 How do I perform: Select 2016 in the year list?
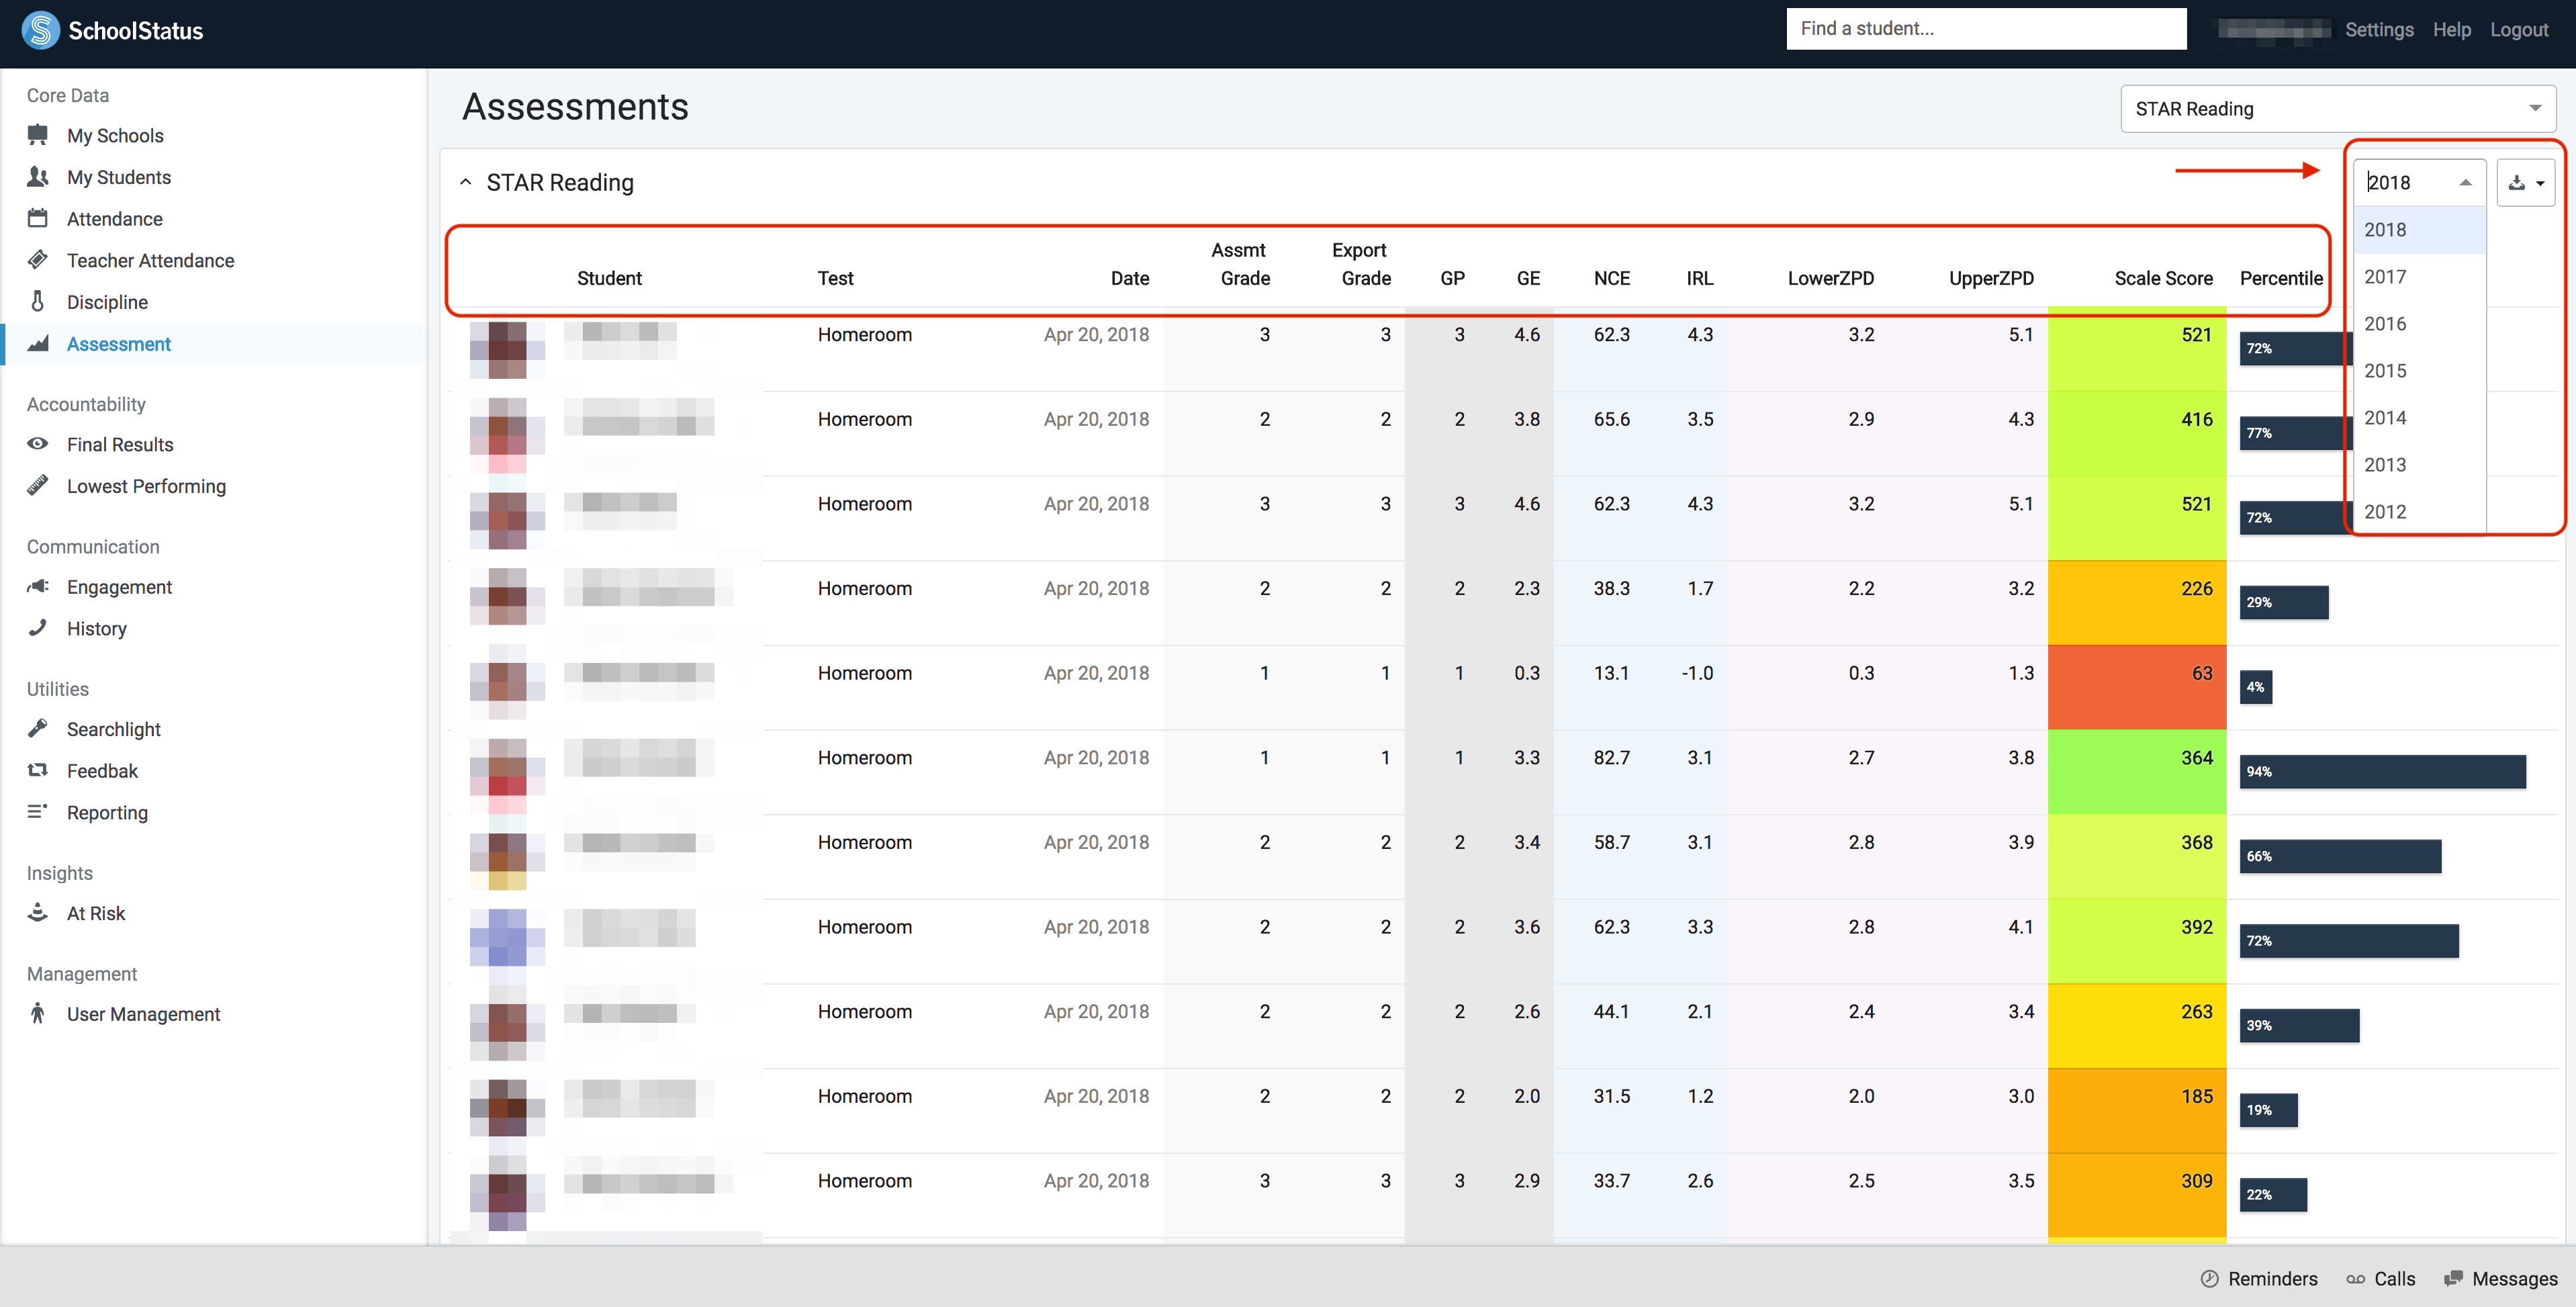coord(2418,323)
